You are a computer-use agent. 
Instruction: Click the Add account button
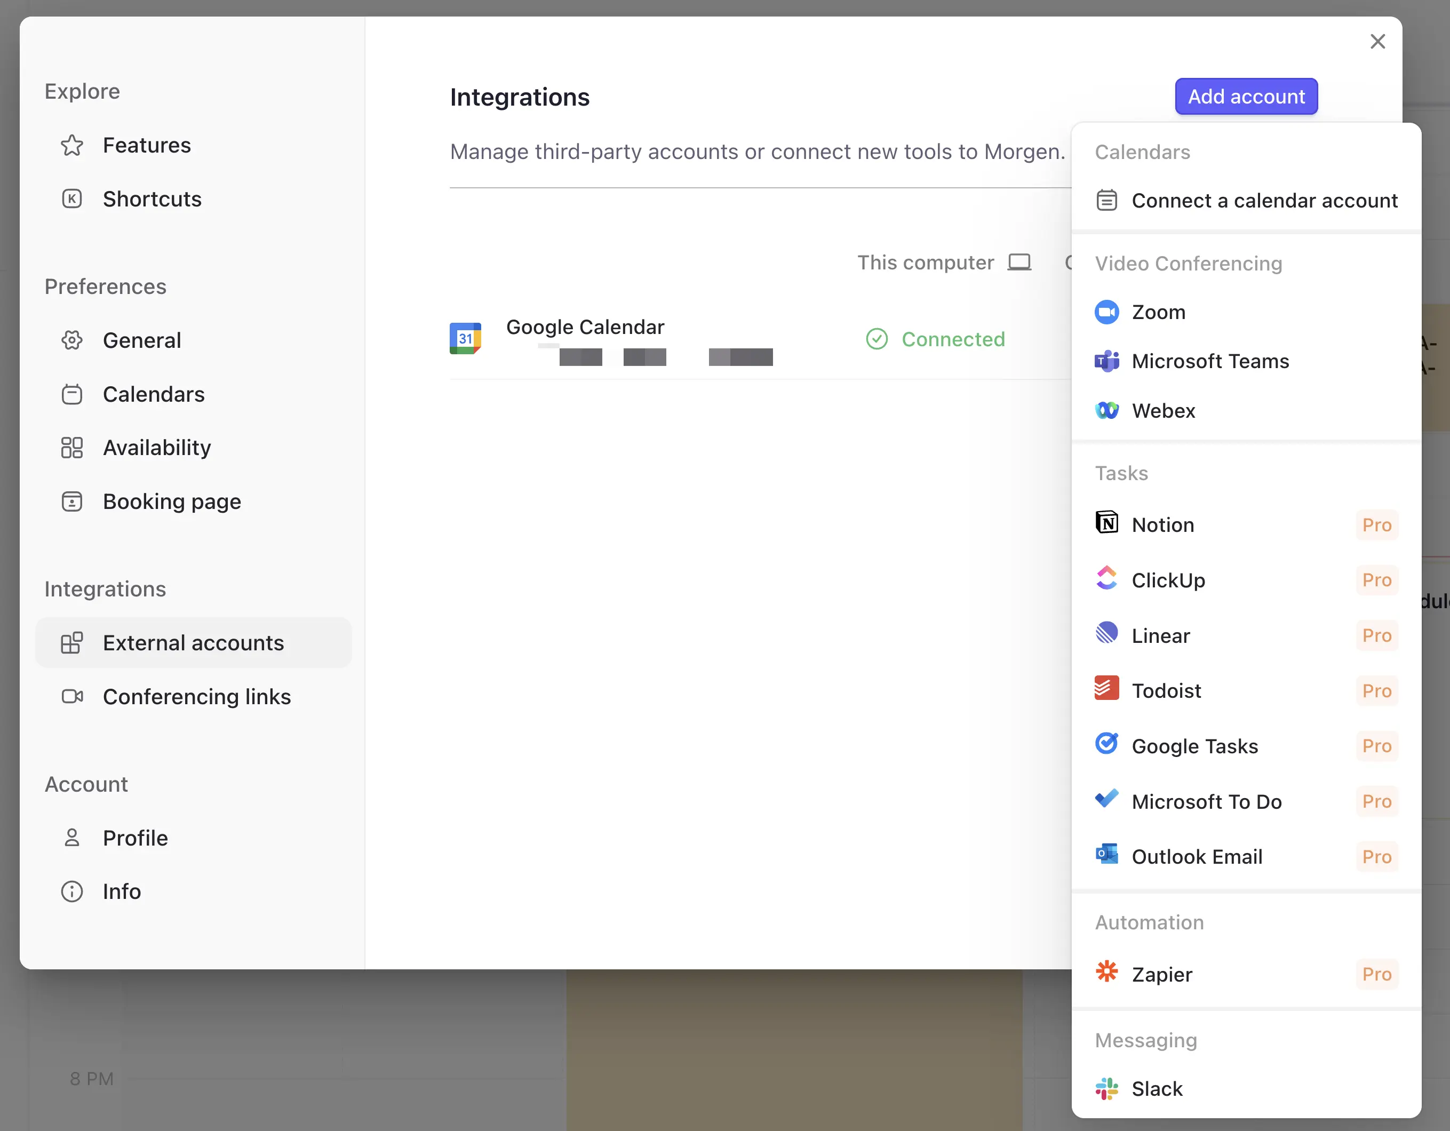pos(1246,97)
